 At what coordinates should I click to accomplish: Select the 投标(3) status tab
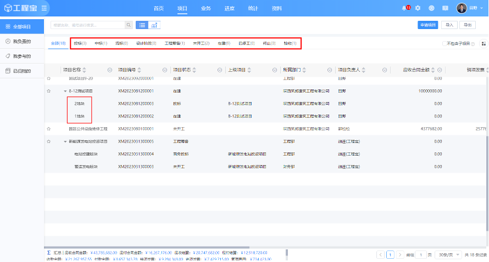pos(80,43)
